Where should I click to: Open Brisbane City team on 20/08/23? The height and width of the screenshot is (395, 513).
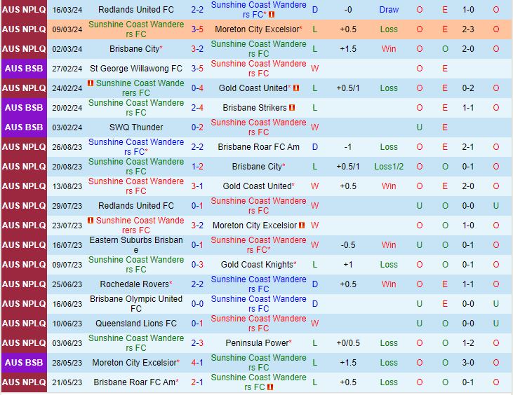(x=257, y=167)
